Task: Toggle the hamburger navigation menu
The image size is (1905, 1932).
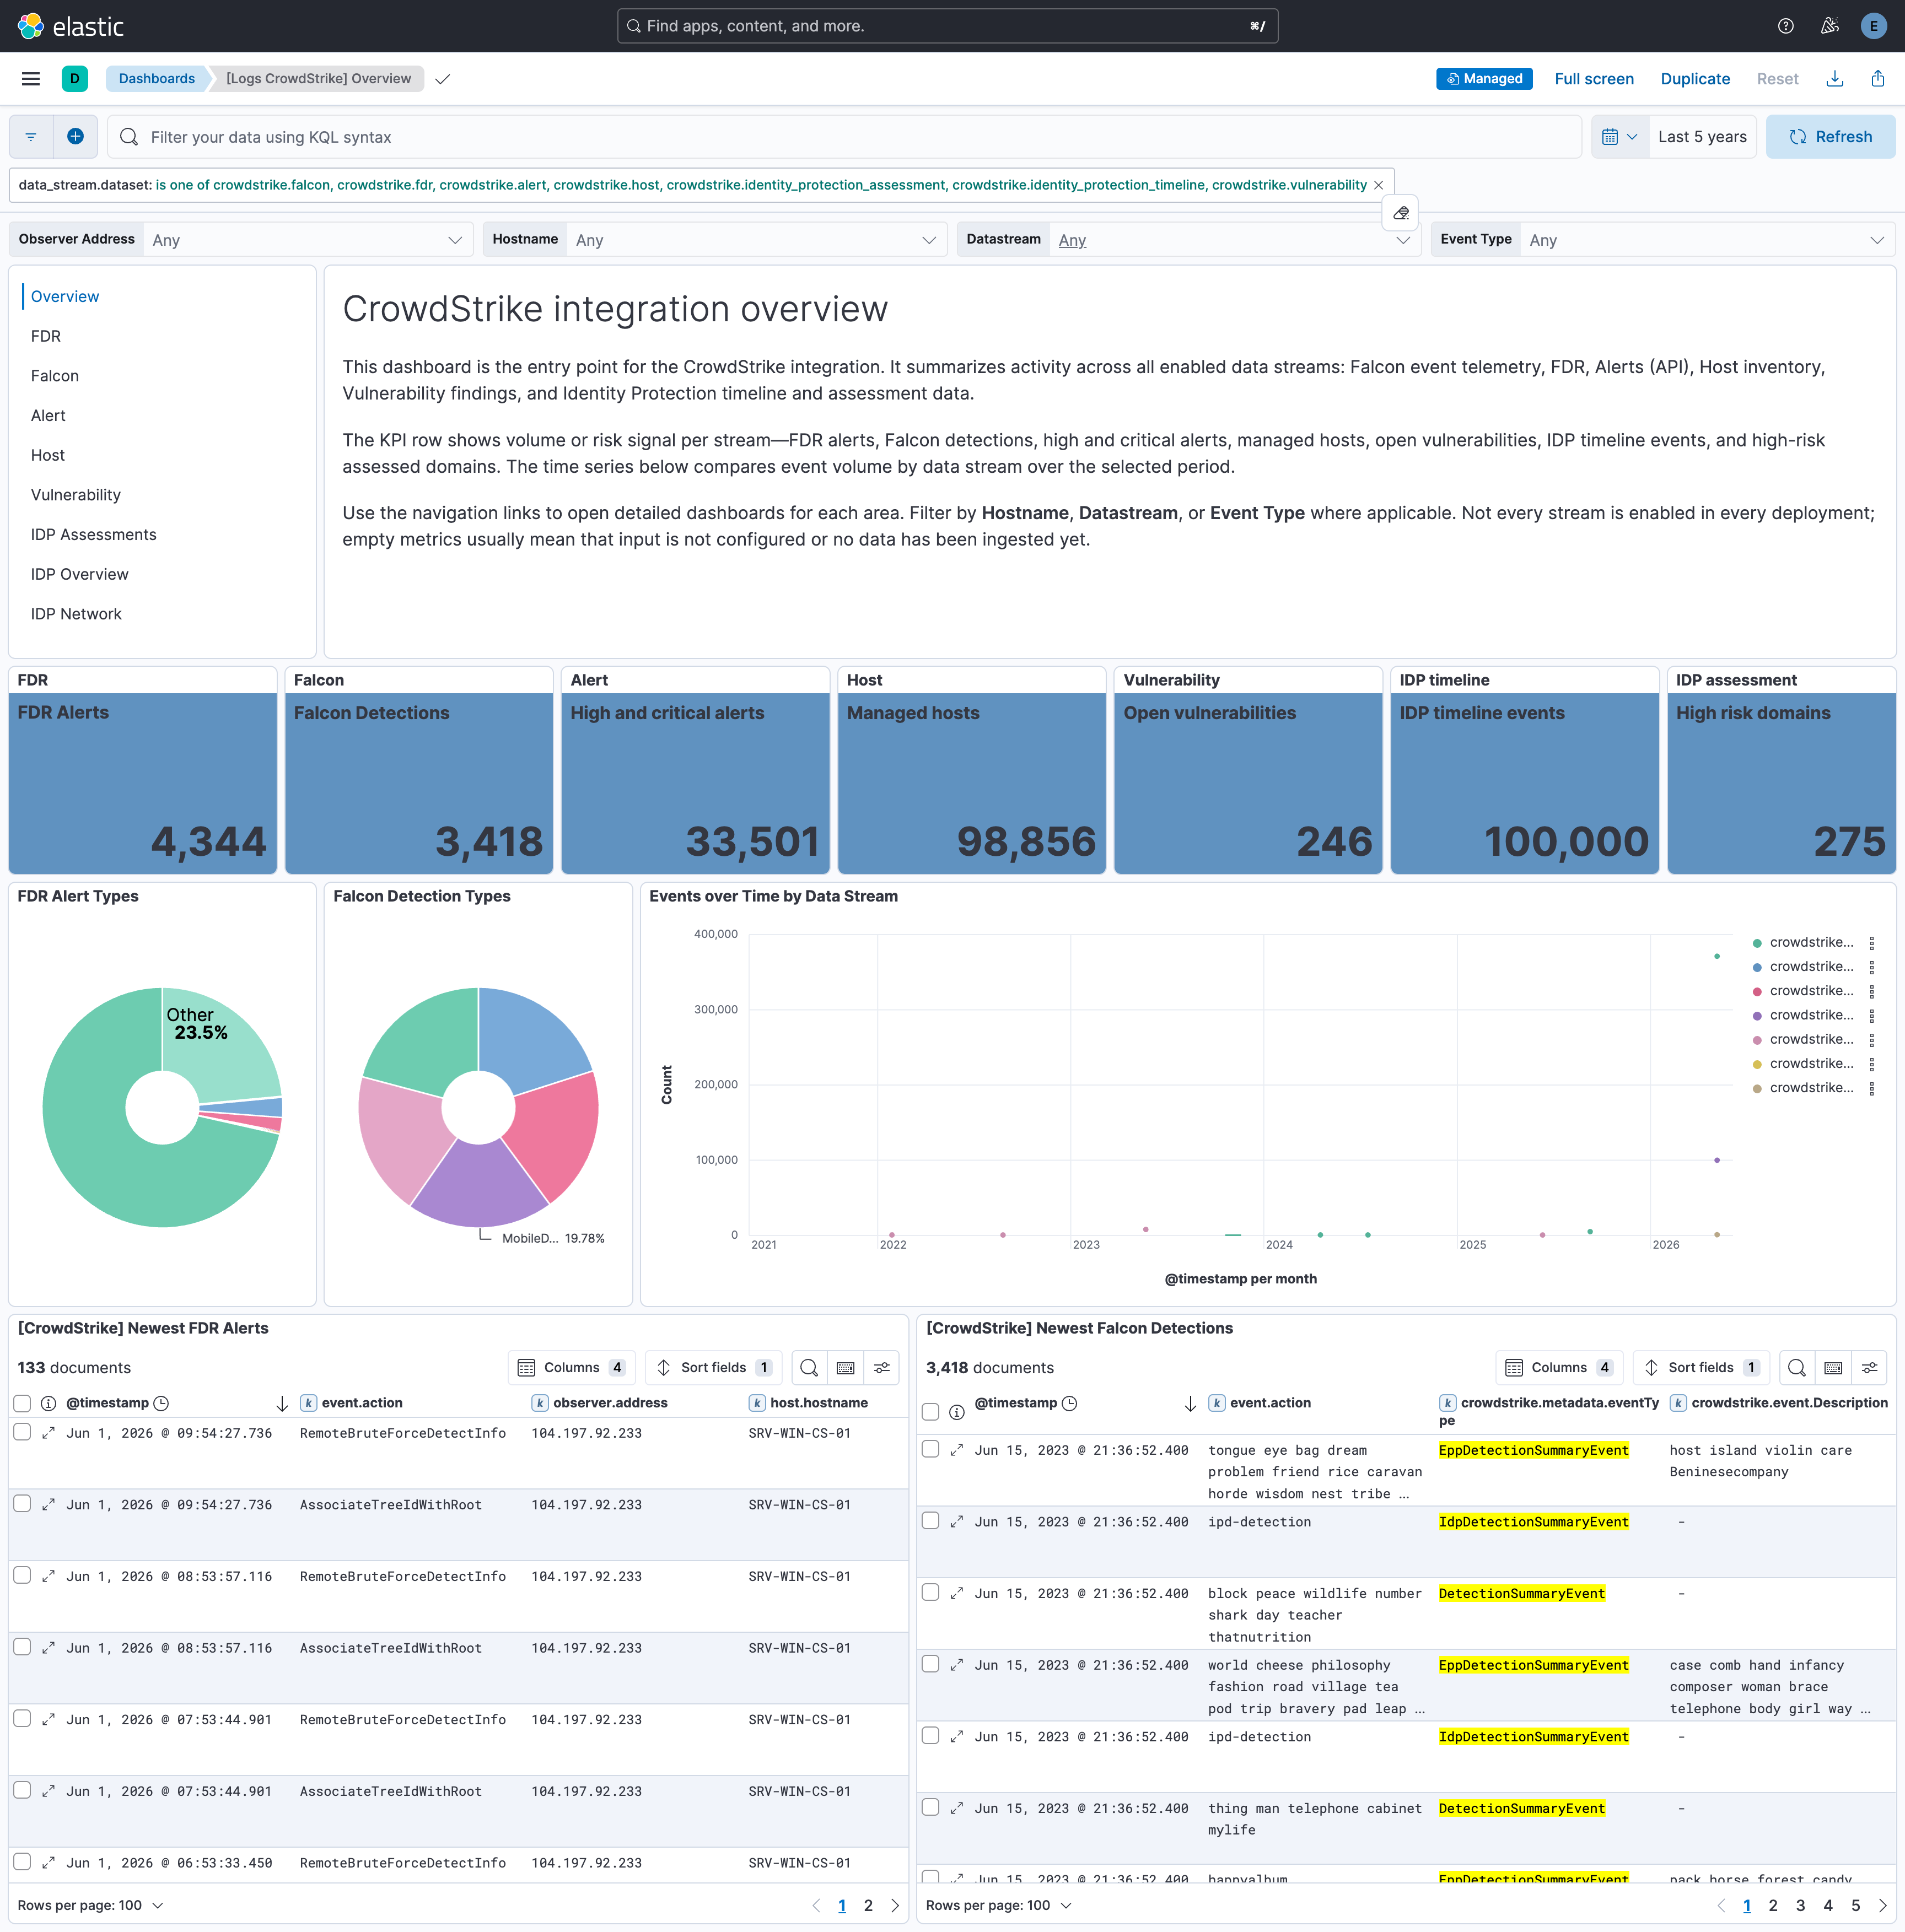Action: point(31,79)
